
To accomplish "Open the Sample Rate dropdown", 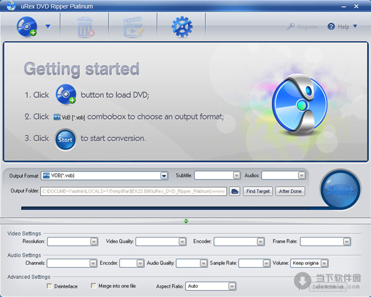I will [x=254, y=263].
